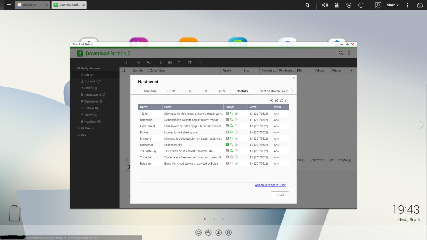Switch to the FTP settings tab
427x240 pixels.
pyautogui.click(x=189, y=91)
